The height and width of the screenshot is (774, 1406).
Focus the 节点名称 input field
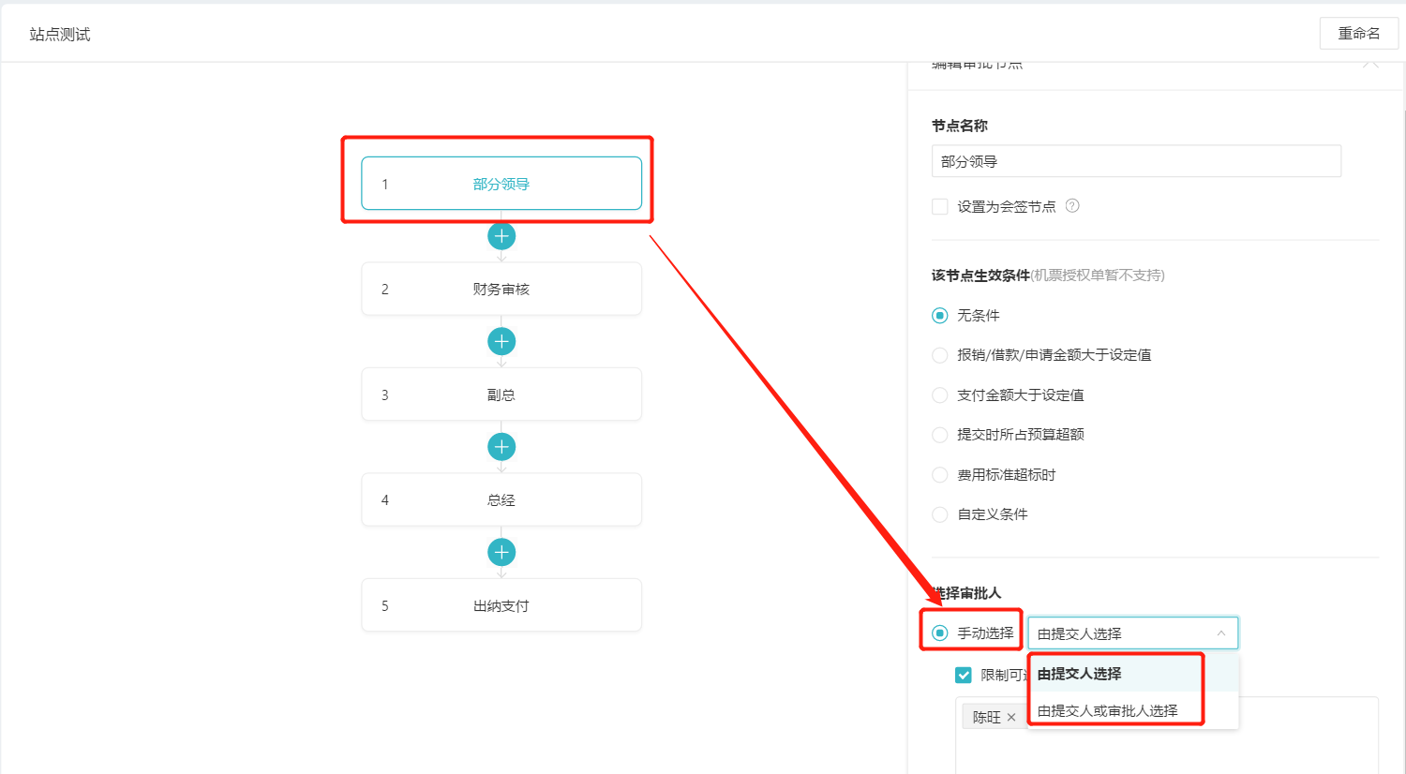[x=1136, y=161]
